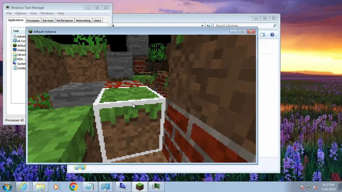Viewport: 342px width, 192px height.
Task: Show hidden system tray icons
Action: click(x=296, y=187)
